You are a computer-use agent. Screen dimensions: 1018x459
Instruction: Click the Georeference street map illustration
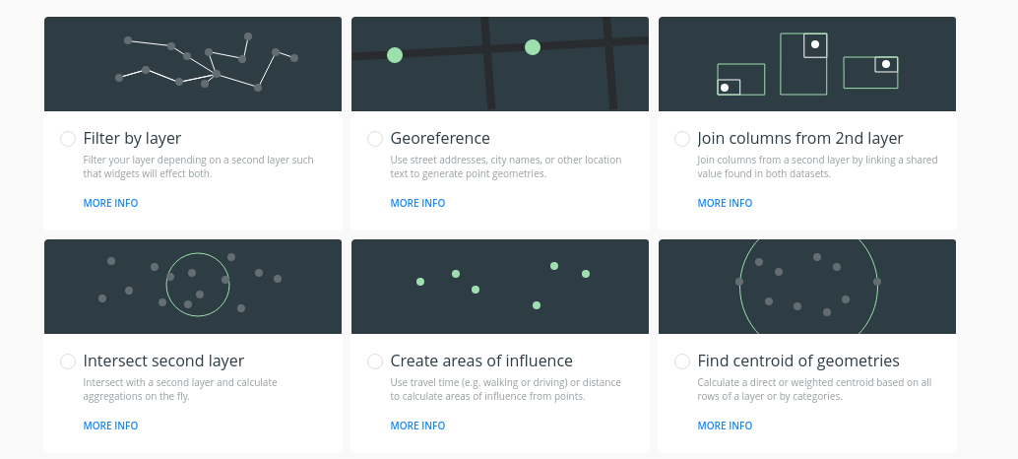(x=500, y=64)
